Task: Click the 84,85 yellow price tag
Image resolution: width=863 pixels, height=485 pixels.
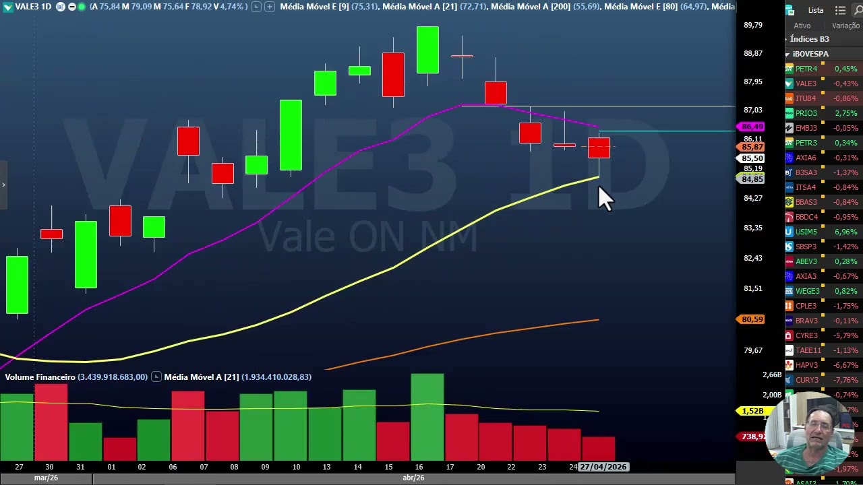Action: 752,179
